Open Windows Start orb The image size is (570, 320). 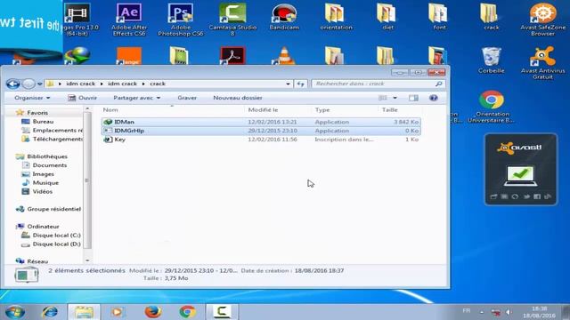coord(15,312)
